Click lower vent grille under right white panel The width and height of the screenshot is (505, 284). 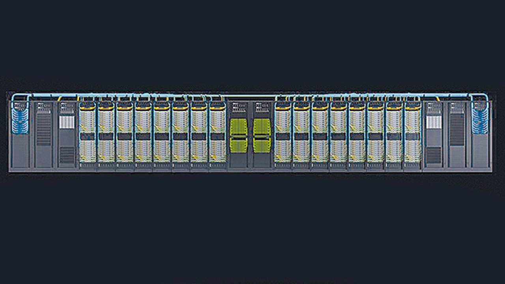(x=434, y=155)
